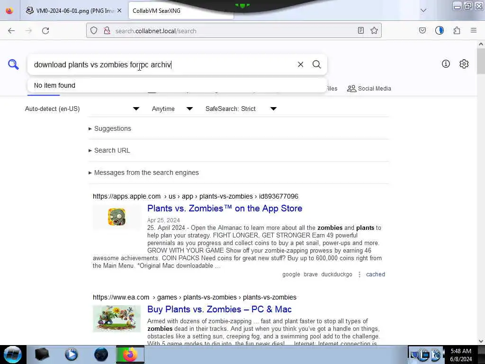Viewport: 485px width, 364px height.
Task: Go back with the browser back arrow
Action: 11,31
